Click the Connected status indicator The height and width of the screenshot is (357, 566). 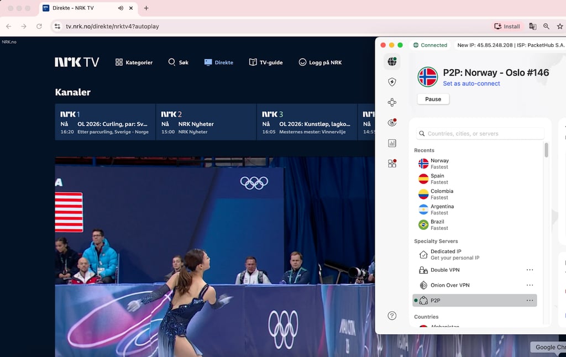point(430,45)
